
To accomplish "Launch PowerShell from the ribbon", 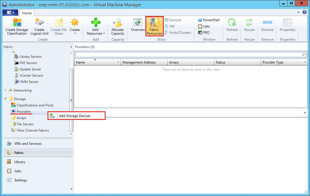I will pyautogui.click(x=209, y=20).
